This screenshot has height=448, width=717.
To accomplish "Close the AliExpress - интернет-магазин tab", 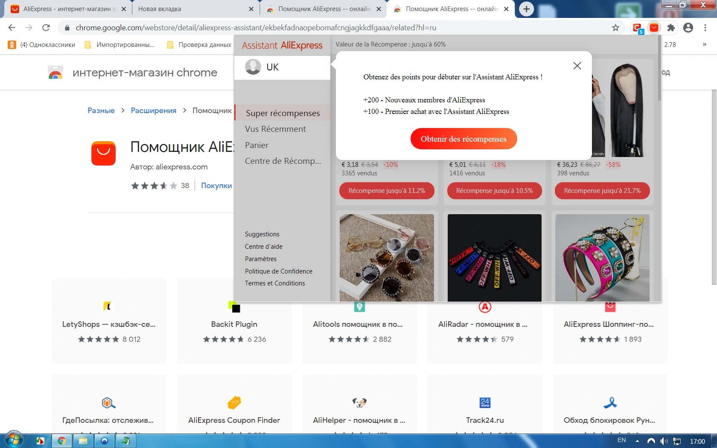I will 124,9.
